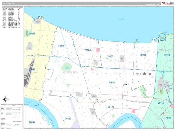Select the 70062 ZIP label near airport
The width and height of the screenshot is (175, 131).
(x=32, y=69)
